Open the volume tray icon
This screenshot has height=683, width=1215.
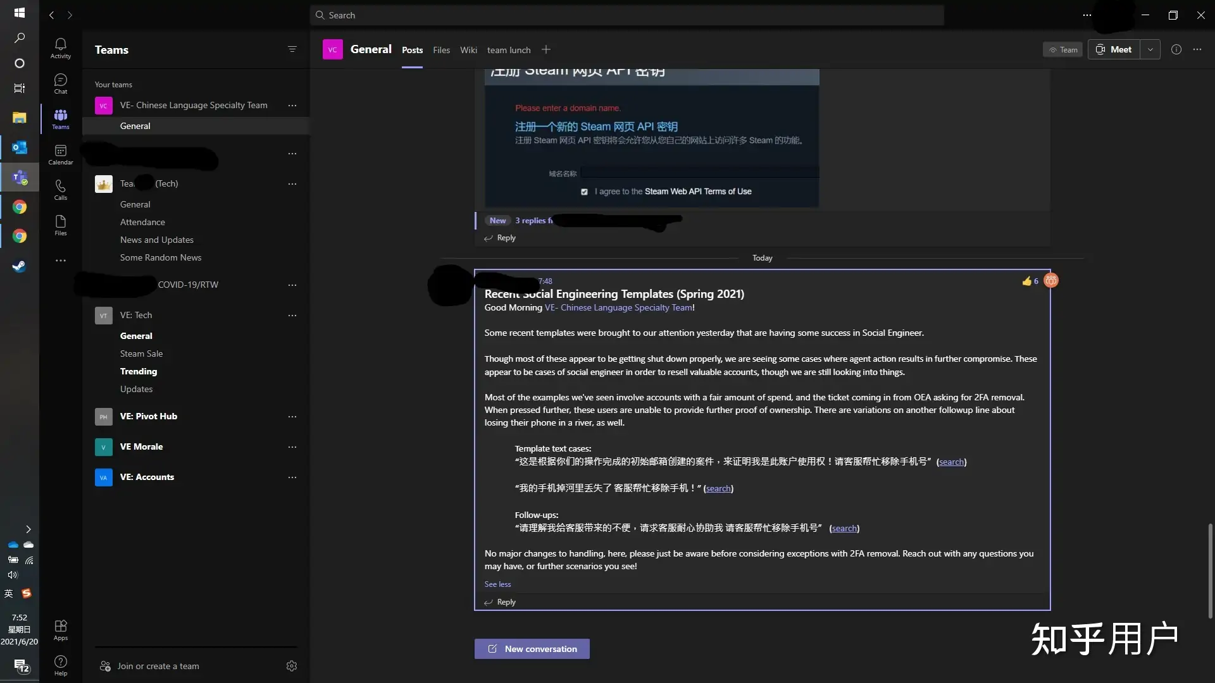(13, 575)
